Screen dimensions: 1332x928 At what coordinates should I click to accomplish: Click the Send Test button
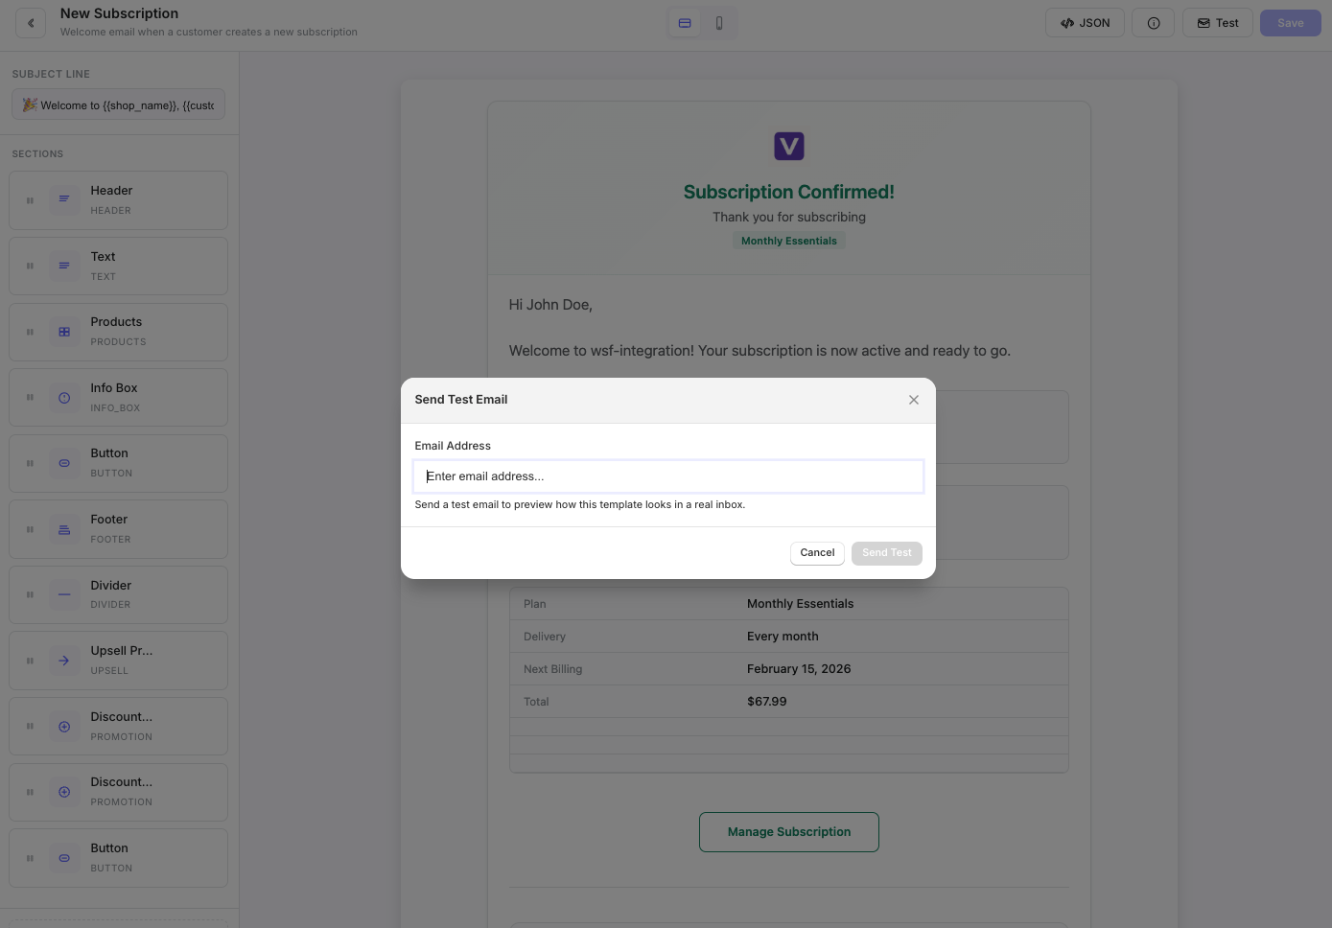(887, 553)
